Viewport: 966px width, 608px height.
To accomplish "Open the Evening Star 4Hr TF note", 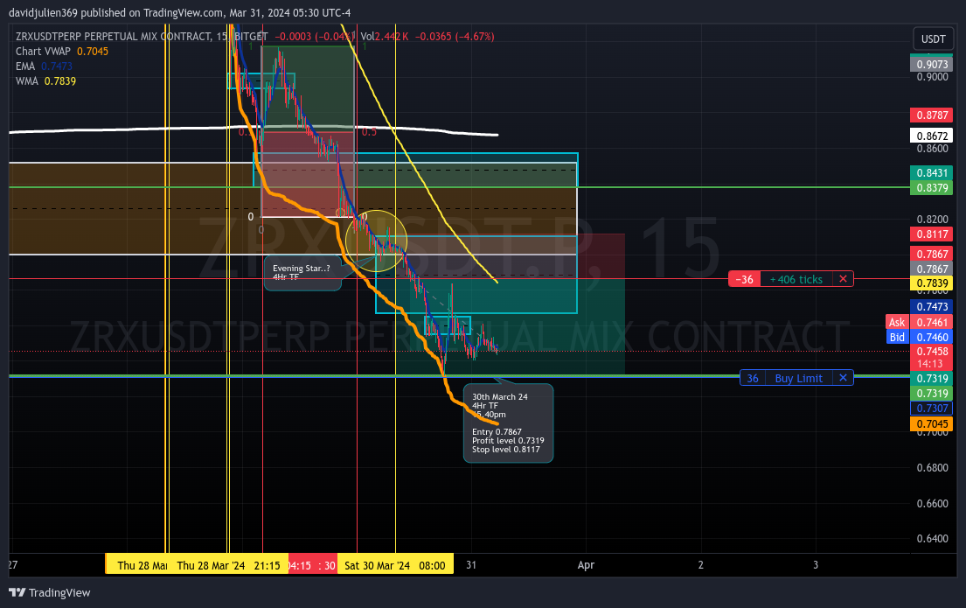I will tap(302, 272).
